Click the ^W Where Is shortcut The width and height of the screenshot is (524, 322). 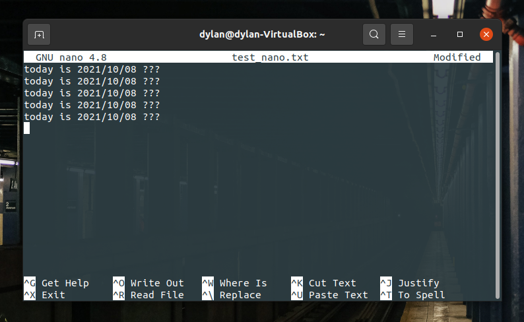pyautogui.click(x=234, y=283)
